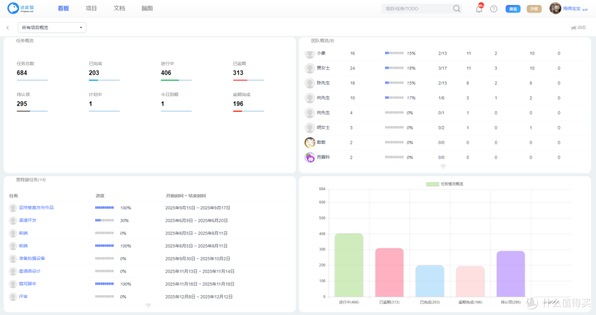Click pink 已逾期(313) chart bar
Image resolution: width=596 pixels, height=315 pixels.
(389, 272)
